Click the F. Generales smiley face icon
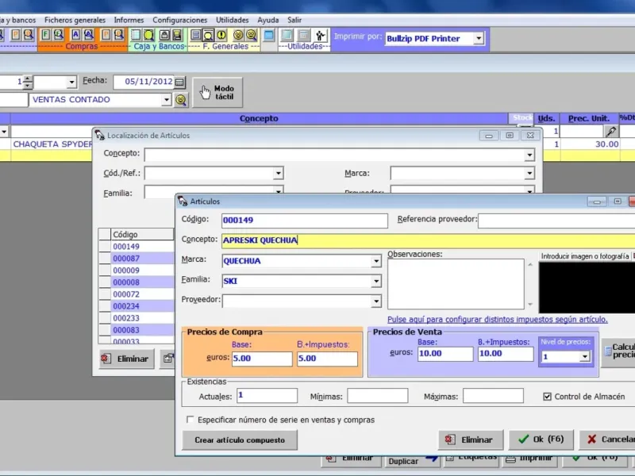Viewport: 635px width, 476px height. [x=239, y=35]
